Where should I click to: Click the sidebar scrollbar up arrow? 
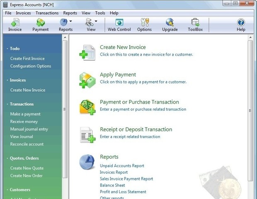click(65, 37)
